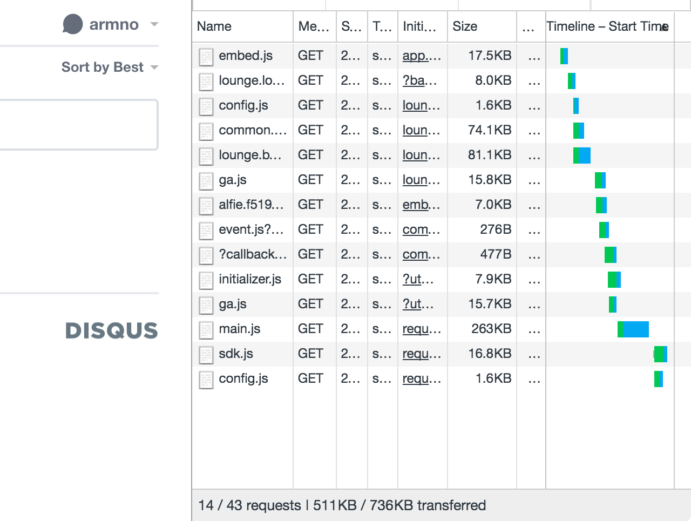Open Timeline – Start Time column header
The width and height of the screenshot is (691, 521).
pos(610,26)
